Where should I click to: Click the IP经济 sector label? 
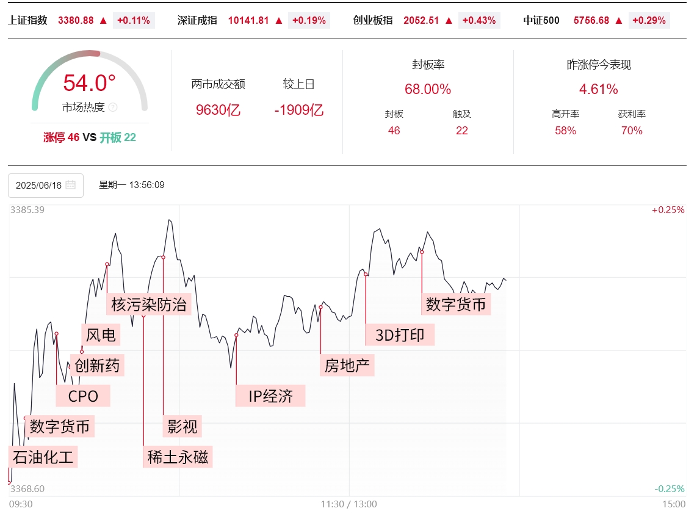coord(270,396)
